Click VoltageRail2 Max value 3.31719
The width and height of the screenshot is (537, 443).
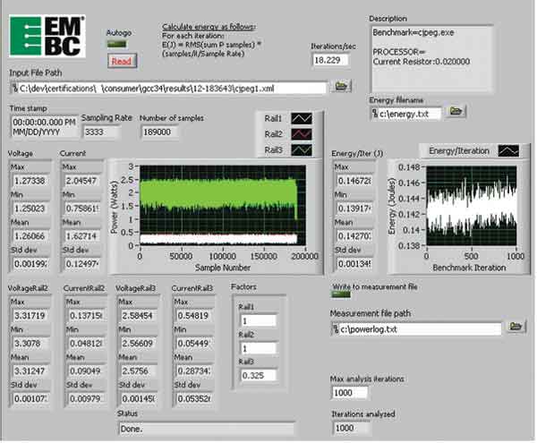[30, 316]
